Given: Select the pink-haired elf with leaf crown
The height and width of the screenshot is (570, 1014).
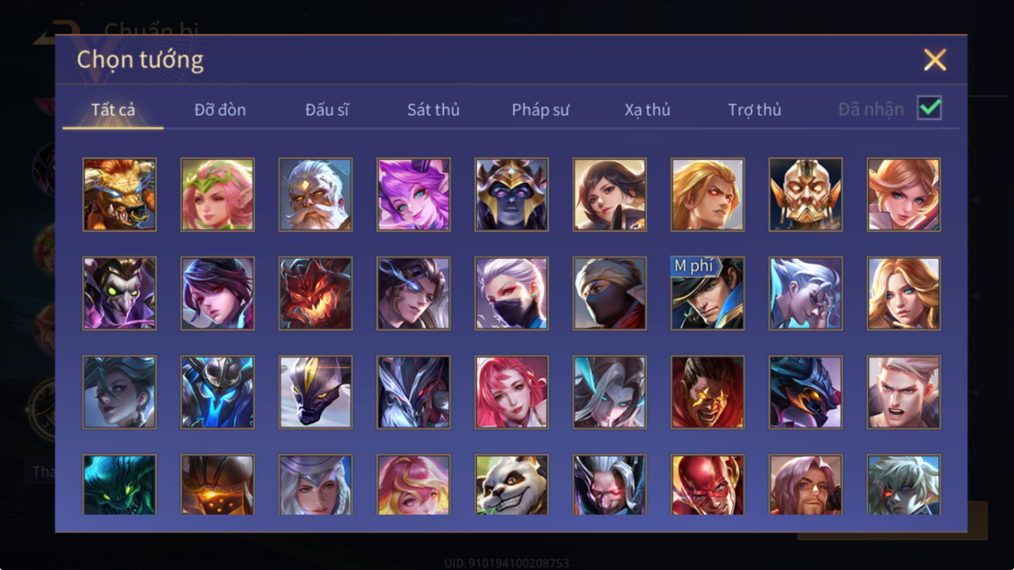Looking at the screenshot, I should tap(217, 194).
